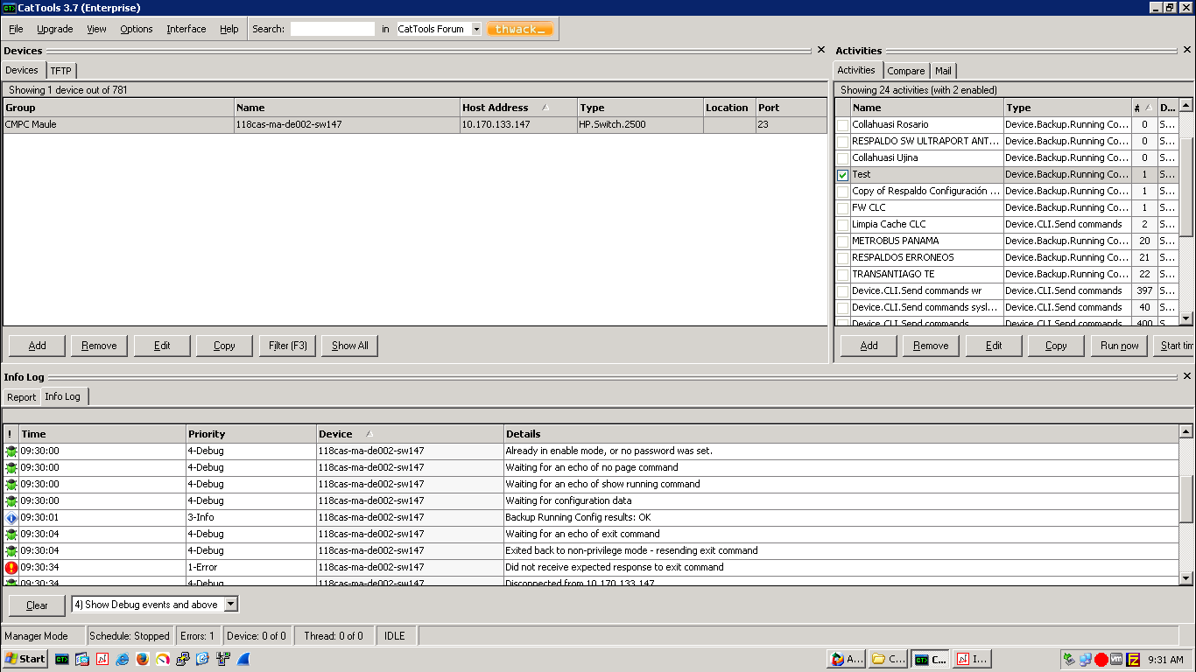Click the Activities list scroll down arrow
This screenshot has height=672, width=1196.
coord(1187,318)
